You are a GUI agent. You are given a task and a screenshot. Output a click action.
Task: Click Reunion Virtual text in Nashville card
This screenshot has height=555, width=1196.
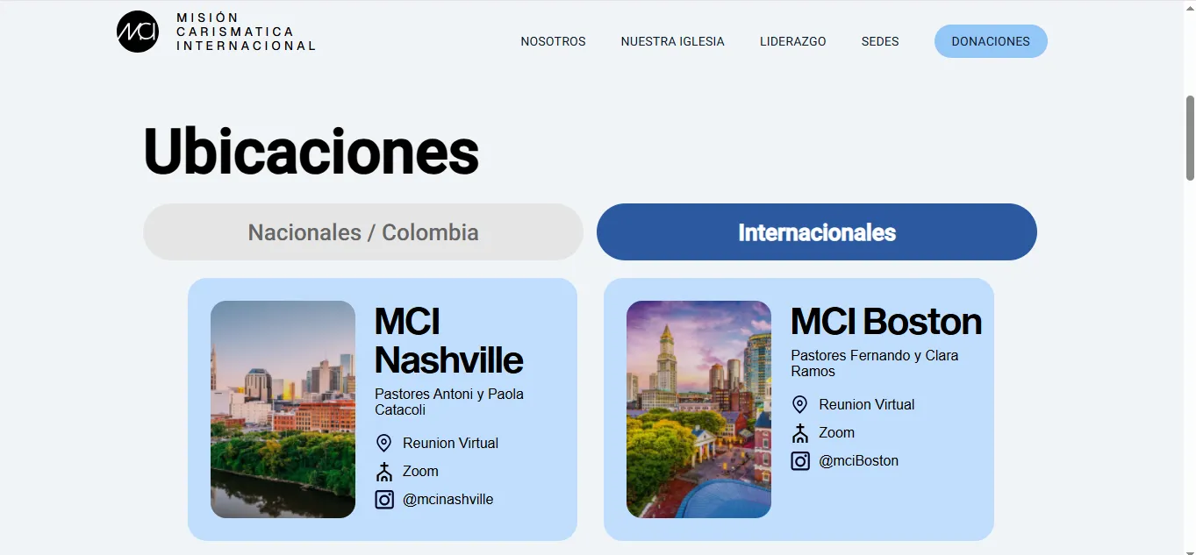pos(450,444)
